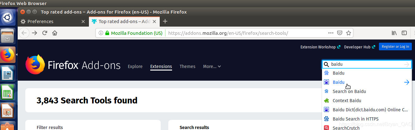The image size is (415, 130).
Task: Click the magnifier icon in the search box
Action: [x=326, y=64]
